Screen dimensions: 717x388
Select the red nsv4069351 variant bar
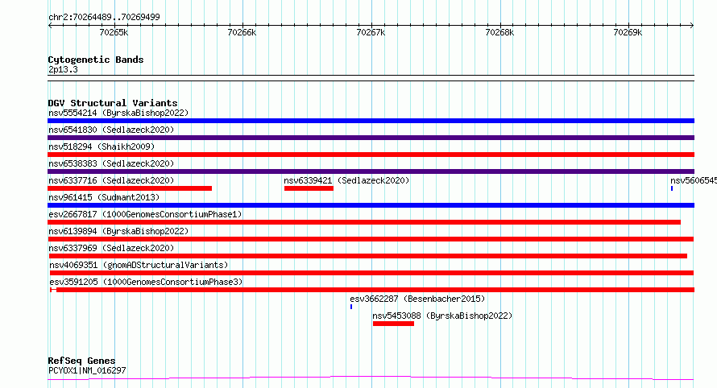371,273
